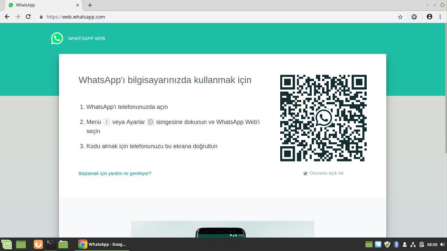The height and width of the screenshot is (251, 447).
Task: Click the padlock site security icon
Action: tap(41, 17)
